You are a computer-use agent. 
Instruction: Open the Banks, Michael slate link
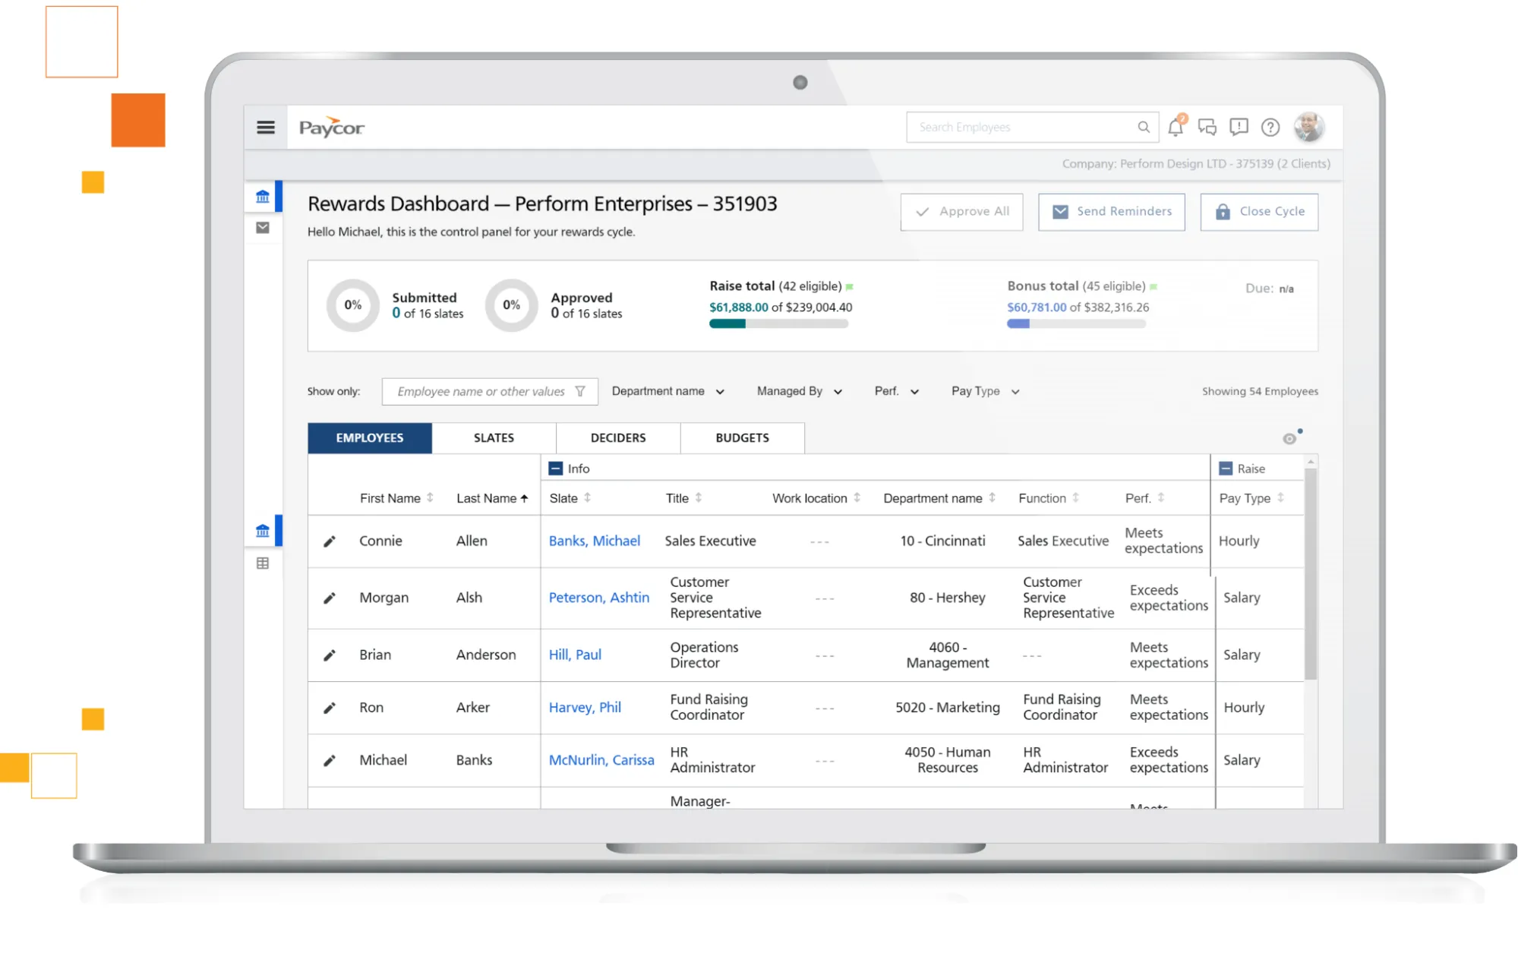click(x=595, y=541)
